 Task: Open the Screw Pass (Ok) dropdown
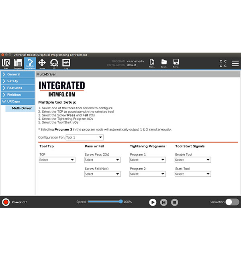pyautogui.click(x=102, y=160)
